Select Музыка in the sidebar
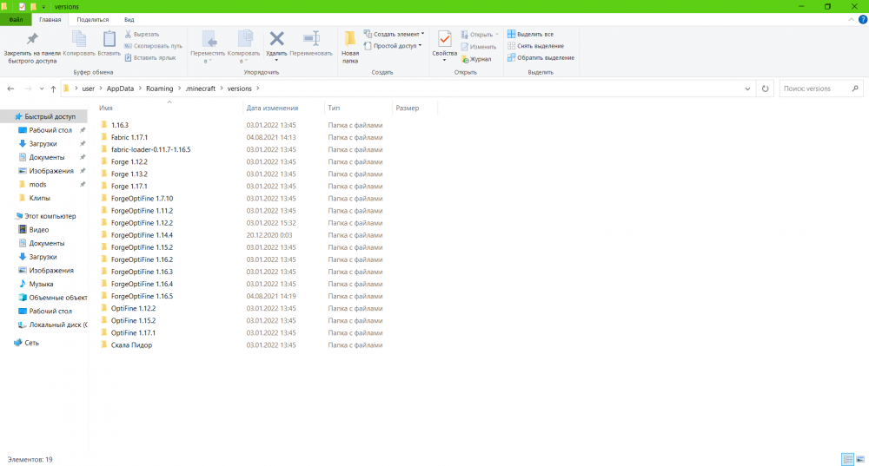The width and height of the screenshot is (869, 466). (43, 284)
